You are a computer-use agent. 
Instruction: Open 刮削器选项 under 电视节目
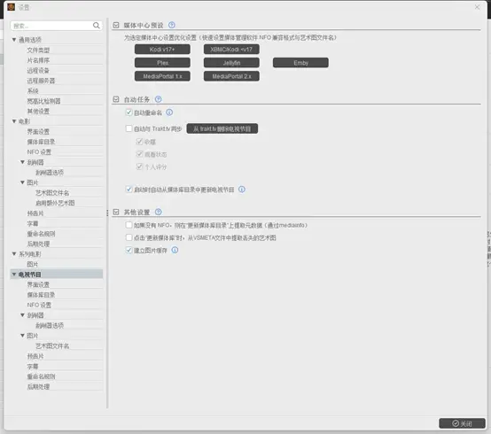coord(50,325)
